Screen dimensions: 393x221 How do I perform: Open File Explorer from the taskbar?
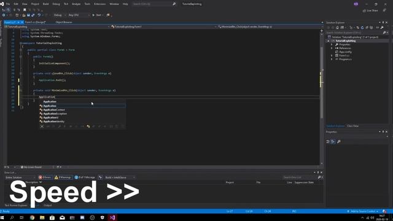tap(42, 218)
